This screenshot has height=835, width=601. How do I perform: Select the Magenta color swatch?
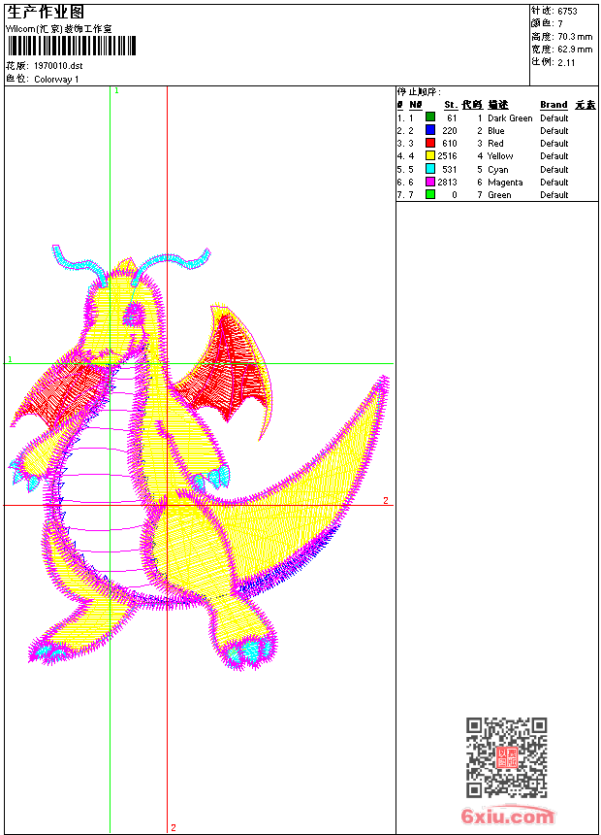click(430, 182)
